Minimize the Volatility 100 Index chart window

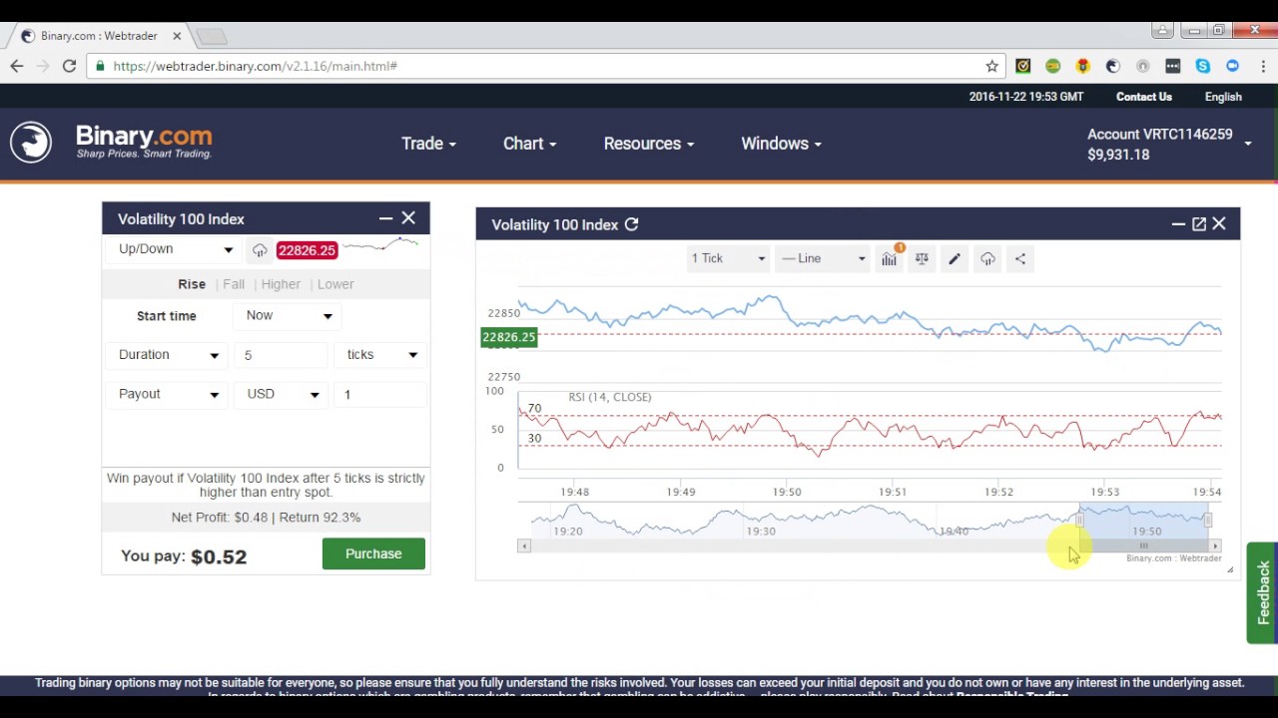point(1178,224)
